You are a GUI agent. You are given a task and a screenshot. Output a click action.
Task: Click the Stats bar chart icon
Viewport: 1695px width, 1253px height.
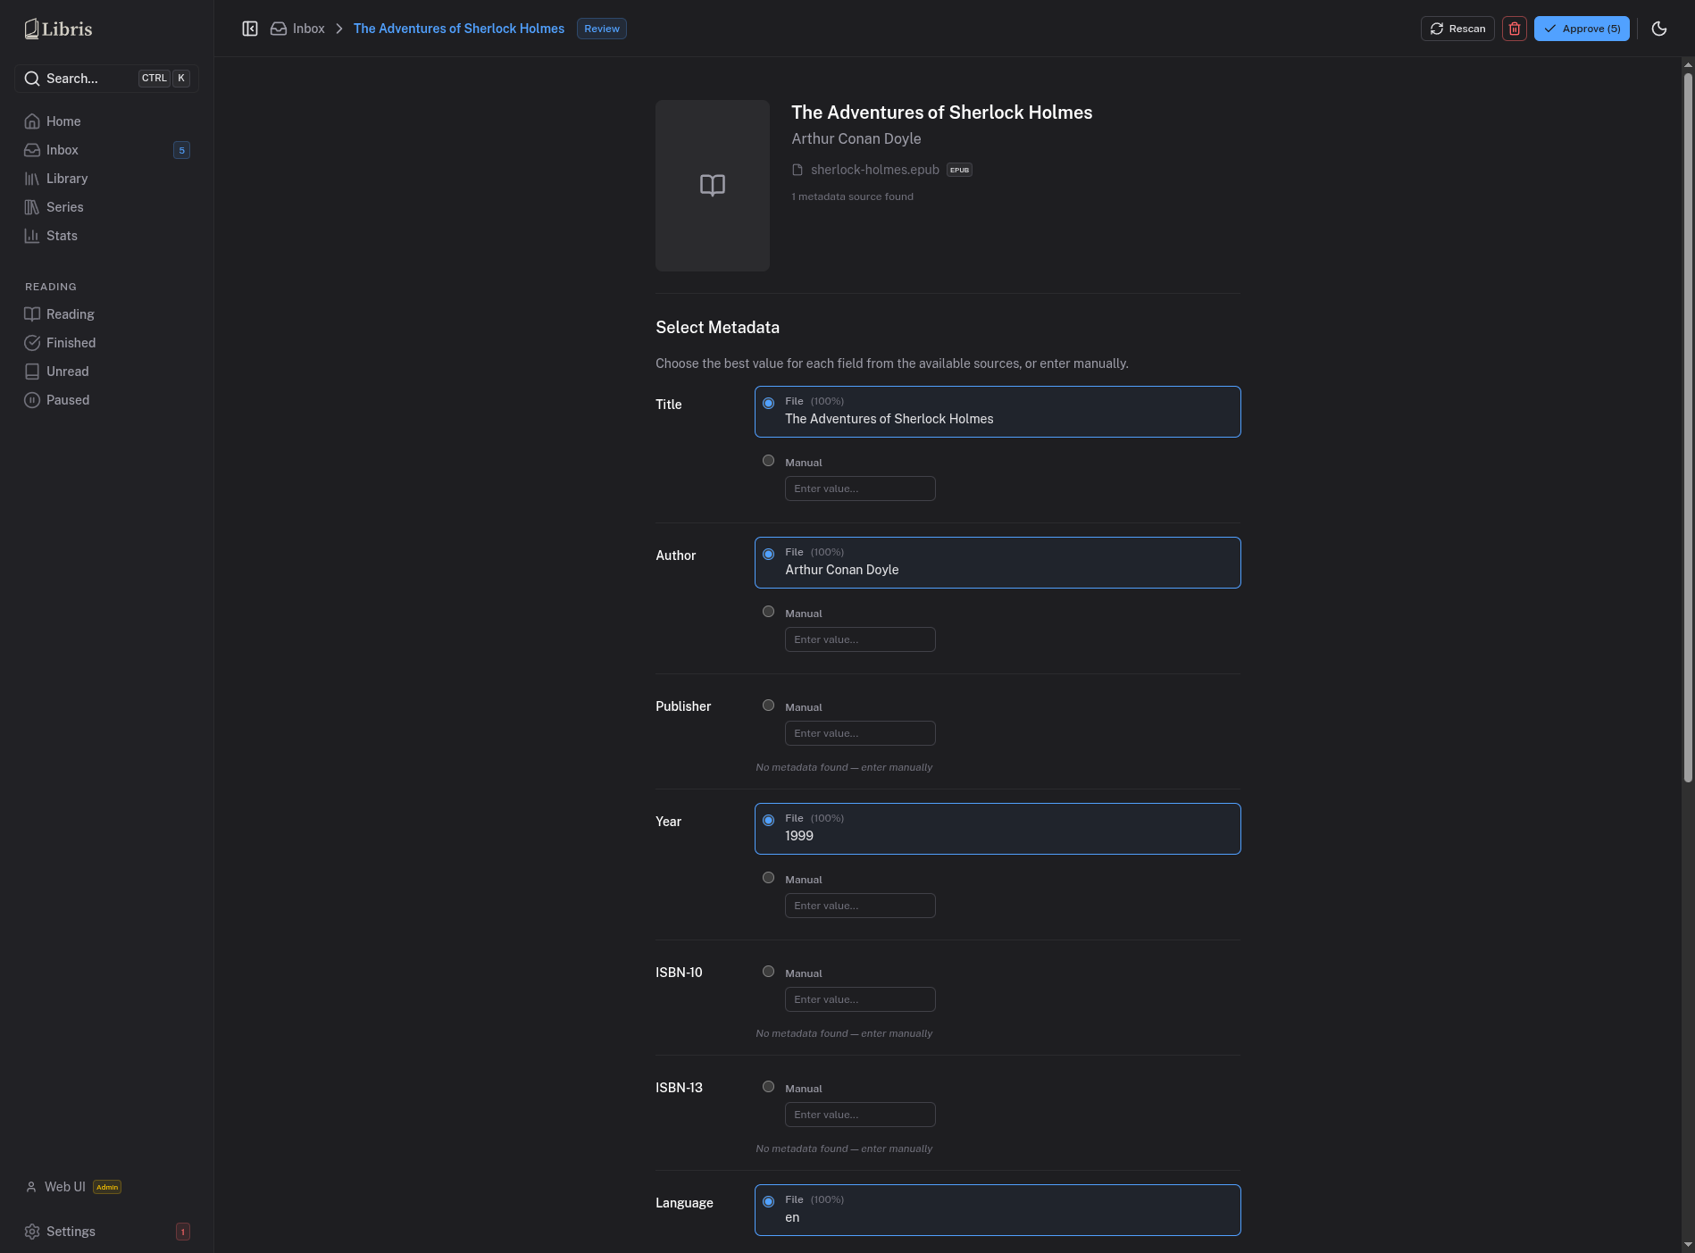coord(32,236)
